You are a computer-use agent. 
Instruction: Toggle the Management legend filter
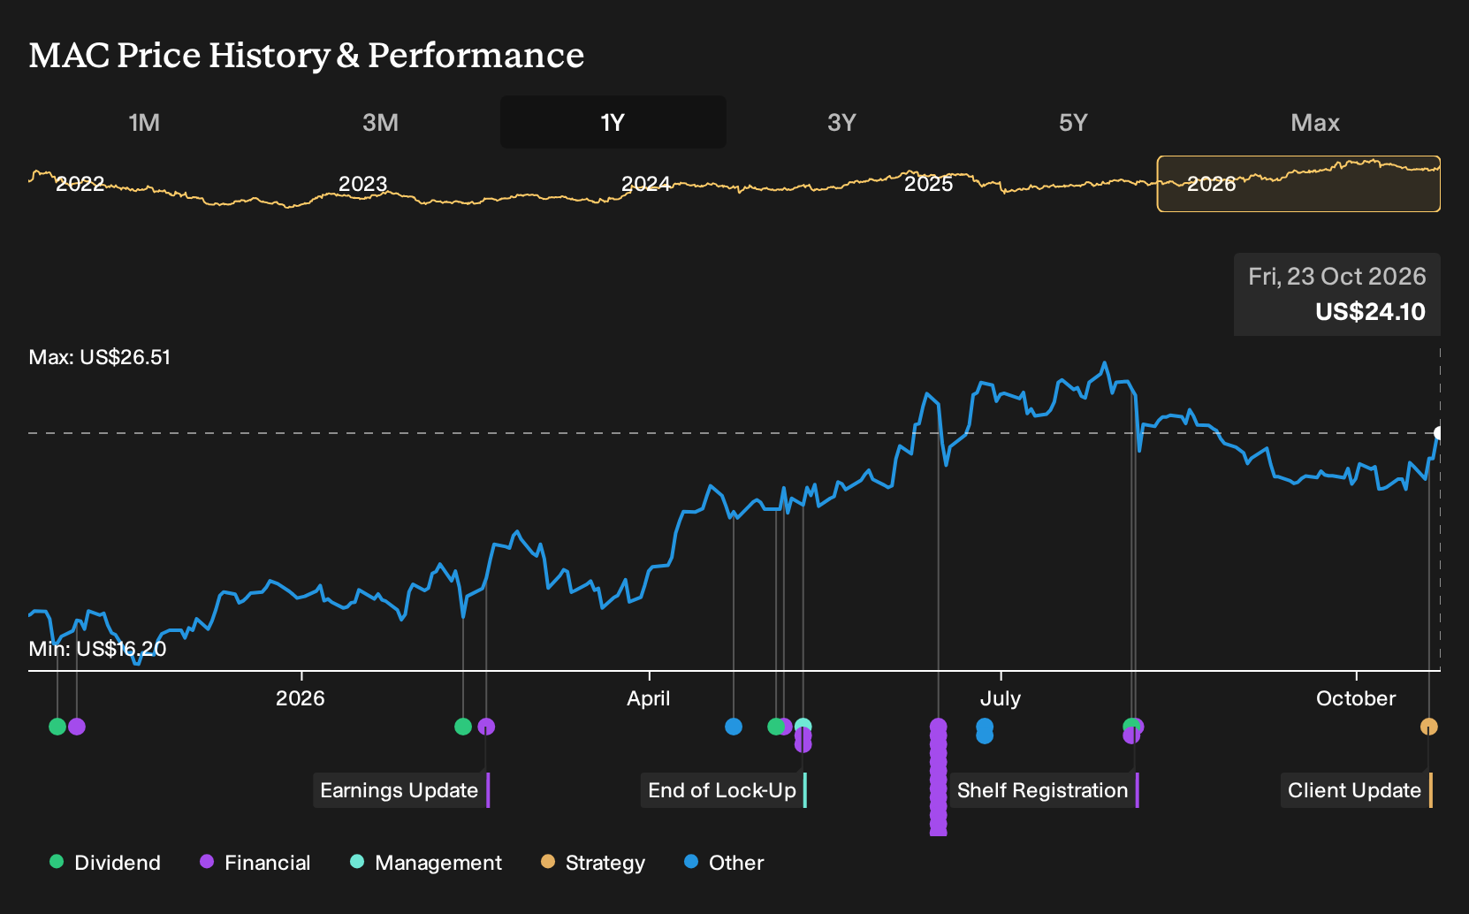pyautogui.click(x=426, y=863)
